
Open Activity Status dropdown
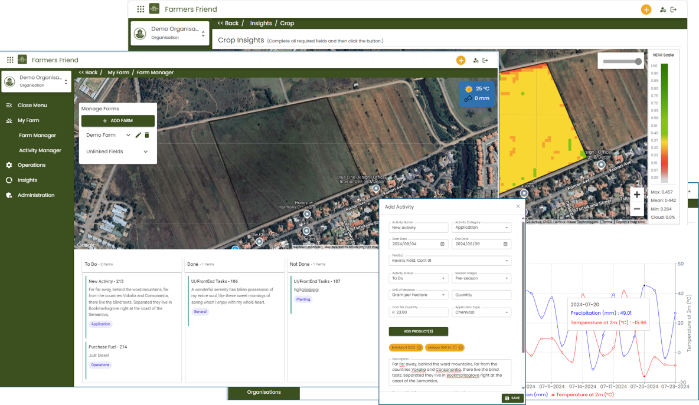418,278
